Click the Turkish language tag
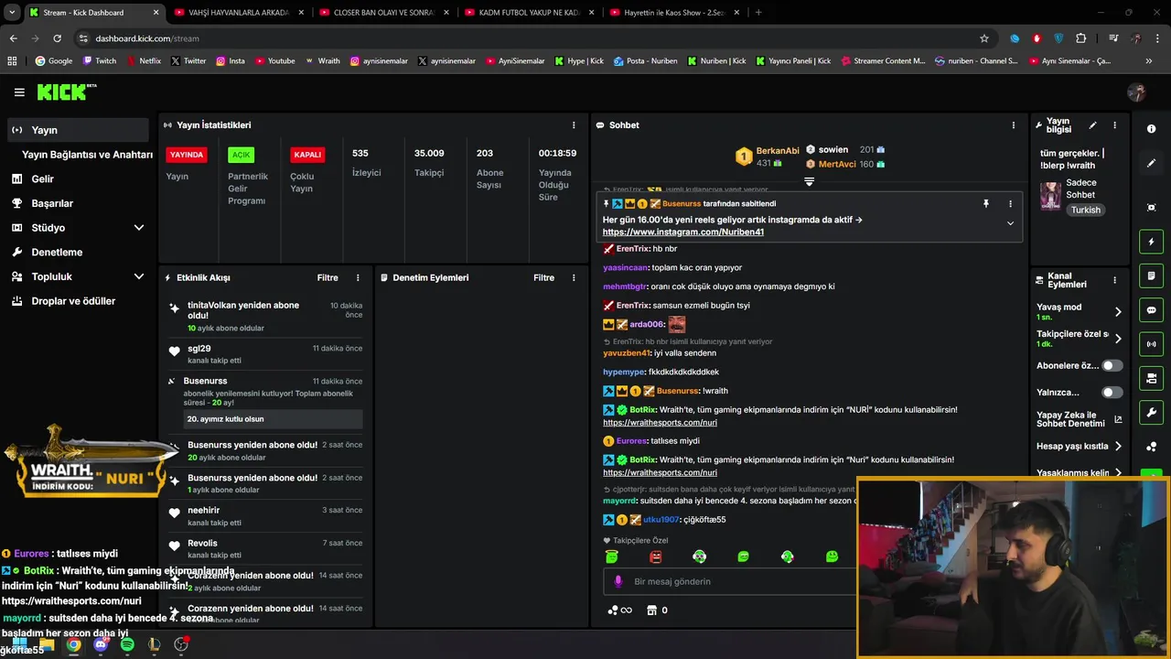The height and width of the screenshot is (659, 1171). click(1086, 210)
